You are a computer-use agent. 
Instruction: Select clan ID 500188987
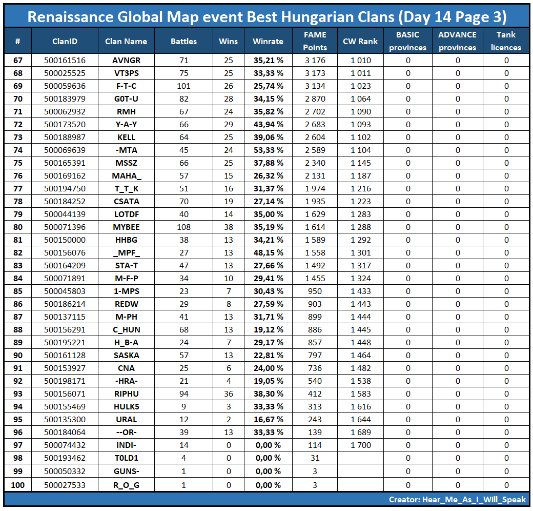pos(65,137)
